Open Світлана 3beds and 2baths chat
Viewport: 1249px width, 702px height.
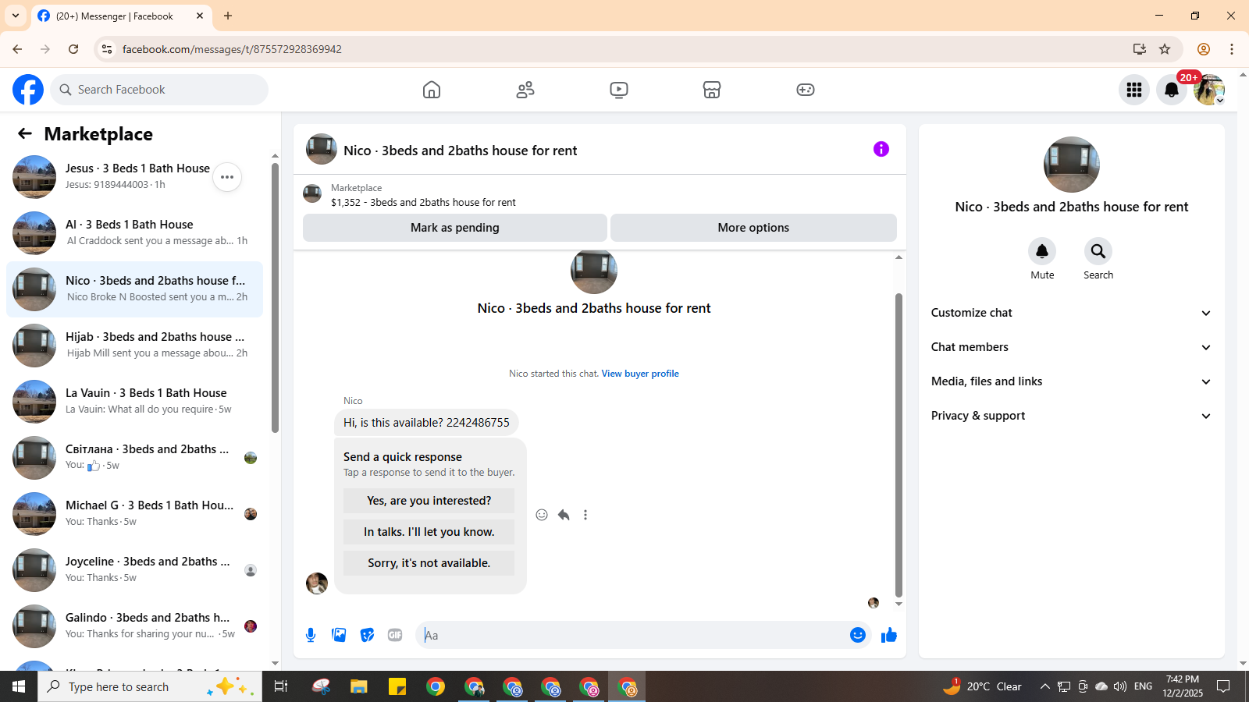pyautogui.click(x=134, y=458)
